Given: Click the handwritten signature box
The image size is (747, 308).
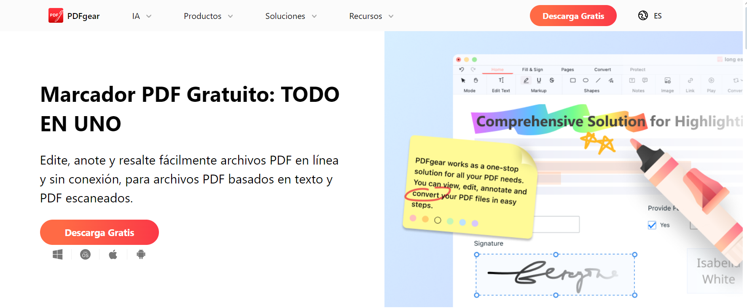Looking at the screenshot, I should pos(556,275).
